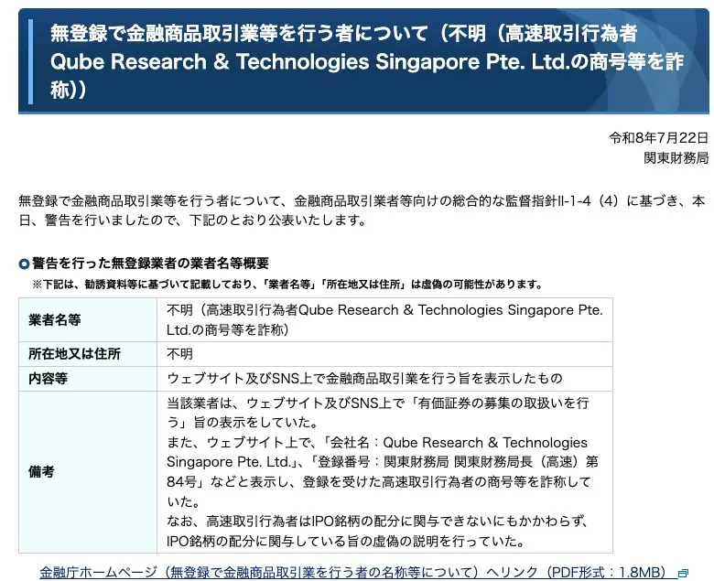Screen dimensions: 714x581
Task: Click the remark line mentioning 84号
Action: [x=379, y=482]
